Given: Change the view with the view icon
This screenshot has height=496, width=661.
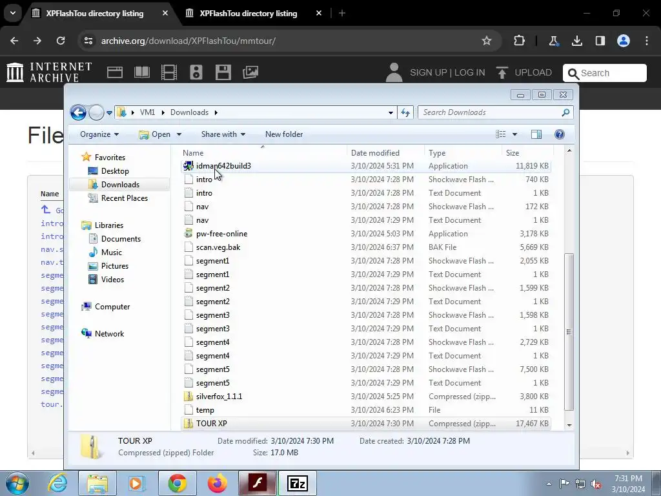Looking at the screenshot, I should pos(501,134).
